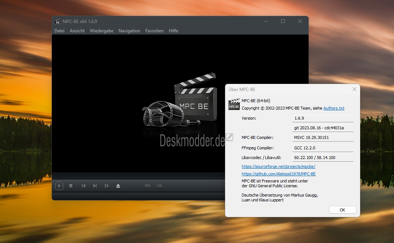Close the Über MPC-BE dialog
This screenshot has width=394, height=243.
click(x=354, y=90)
